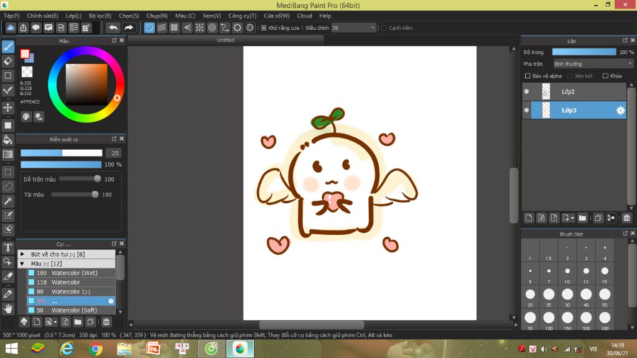The image size is (637, 358).
Task: Select the Brush tool in the left toolbar
Action: pos(7,47)
